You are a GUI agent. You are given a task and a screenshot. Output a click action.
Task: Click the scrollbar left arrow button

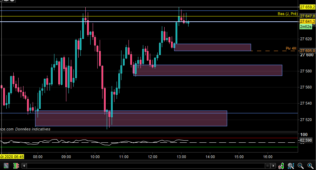click(x=24, y=166)
